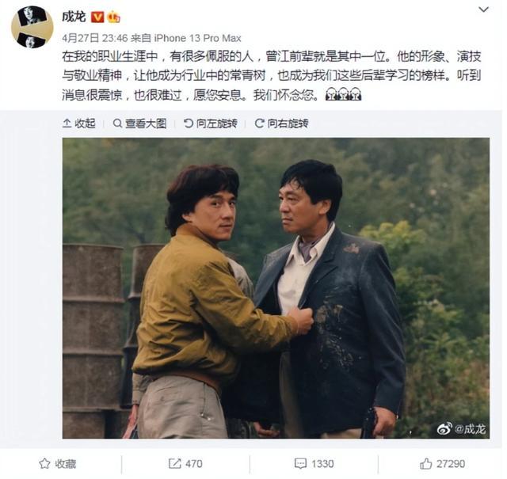Click the clockwise rotate arrow icon
The height and width of the screenshot is (479, 507).
[259, 124]
